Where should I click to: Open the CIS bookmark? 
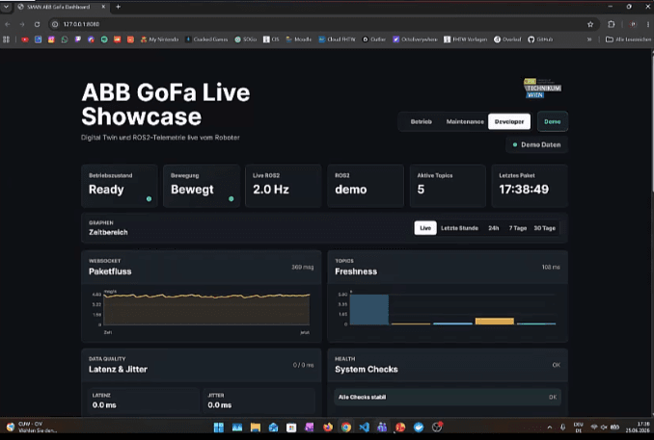[271, 39]
